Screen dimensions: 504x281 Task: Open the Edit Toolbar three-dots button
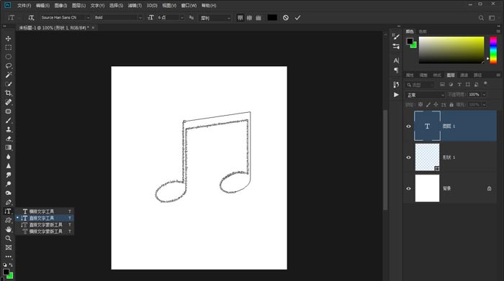coord(9,257)
